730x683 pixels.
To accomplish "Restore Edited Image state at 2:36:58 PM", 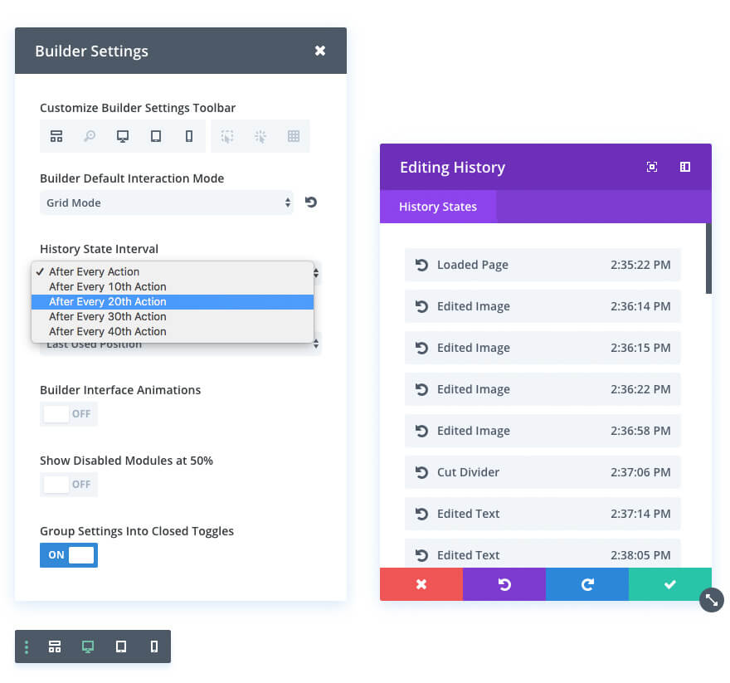I will click(x=543, y=431).
